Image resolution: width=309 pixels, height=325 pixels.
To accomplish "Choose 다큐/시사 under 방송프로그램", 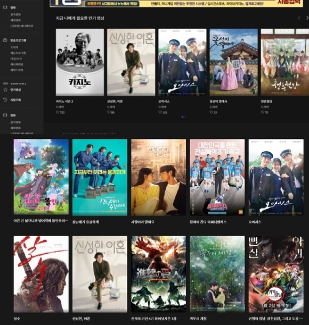I will pyautogui.click(x=16, y=59).
